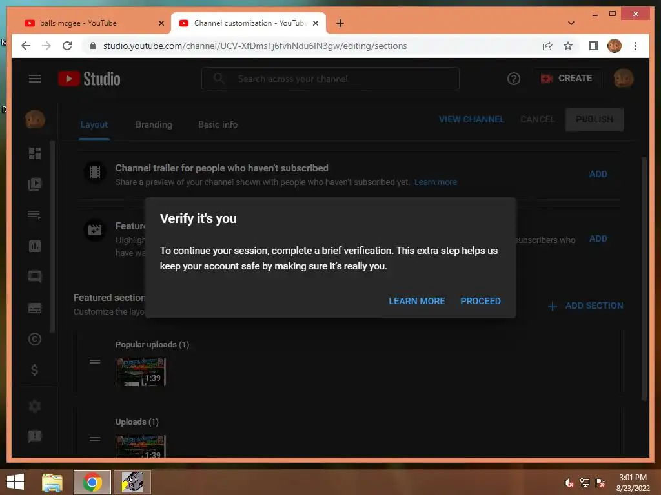
Task: Open the Chrome tab search dropdown
Action: (x=571, y=23)
